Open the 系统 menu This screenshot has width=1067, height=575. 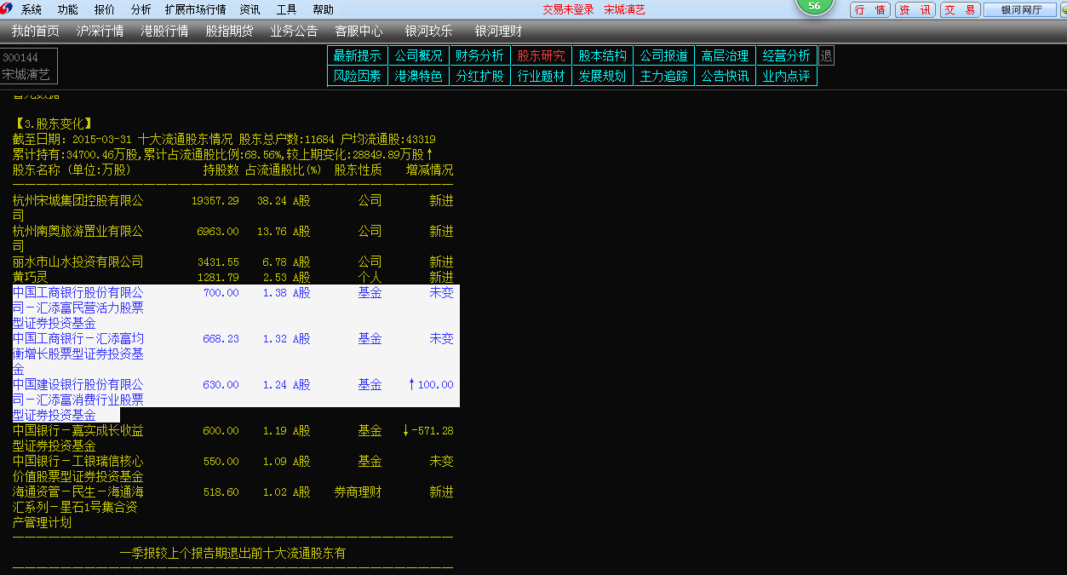(32, 10)
